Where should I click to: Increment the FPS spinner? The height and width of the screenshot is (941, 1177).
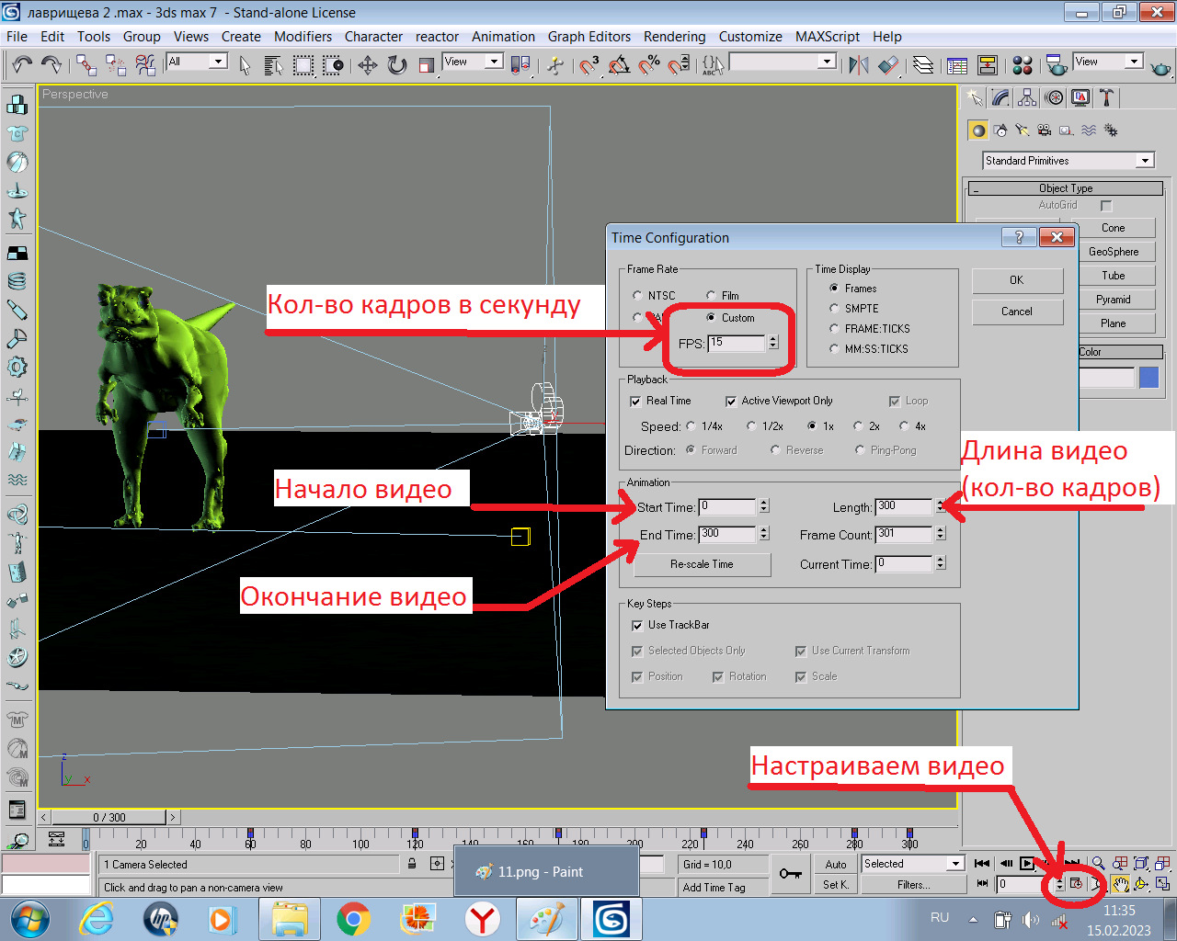click(772, 339)
